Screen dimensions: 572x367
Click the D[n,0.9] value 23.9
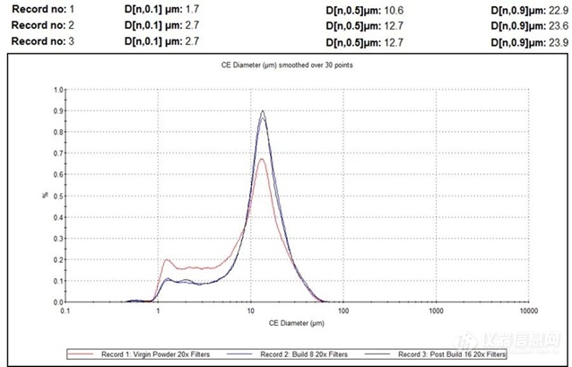click(x=556, y=41)
